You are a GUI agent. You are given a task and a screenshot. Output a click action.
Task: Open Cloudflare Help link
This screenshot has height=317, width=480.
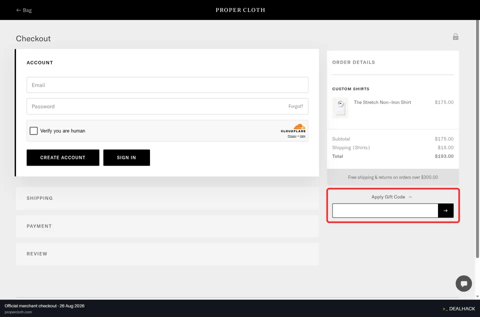click(302, 136)
